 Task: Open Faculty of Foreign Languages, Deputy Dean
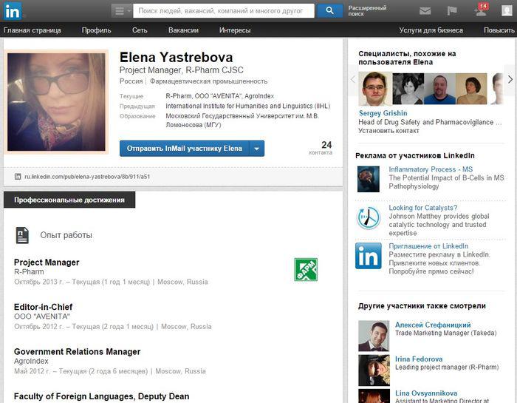(102, 396)
